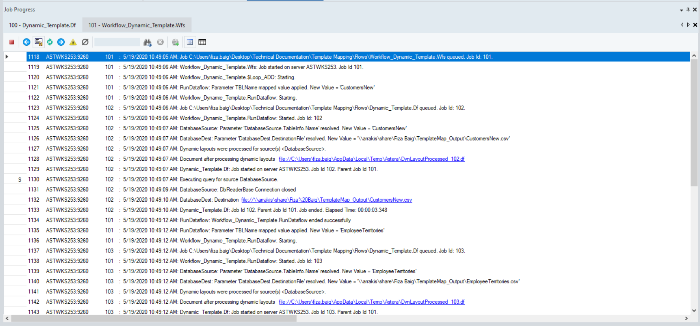This screenshot has height=326, width=700.
Task: Open the Job Progress panel options dropdown
Action: 681,10
